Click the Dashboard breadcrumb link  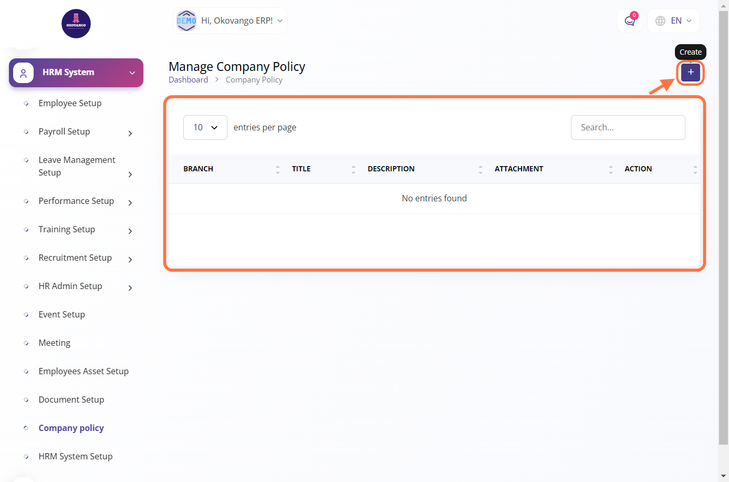[x=188, y=80]
